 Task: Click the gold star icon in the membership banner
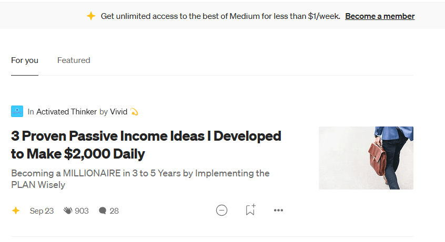click(91, 16)
